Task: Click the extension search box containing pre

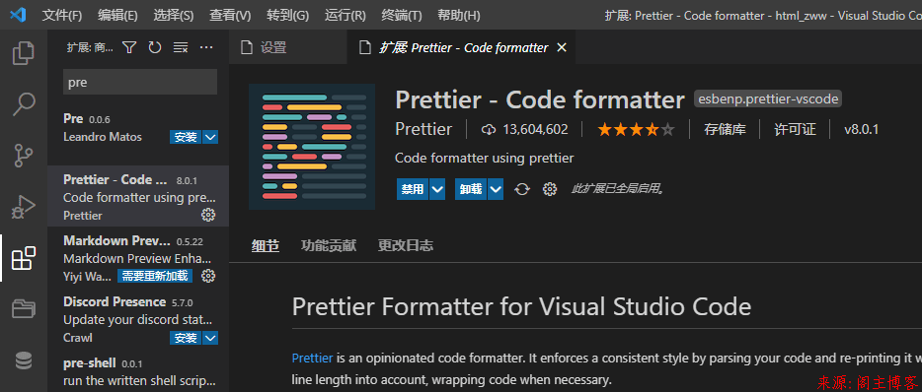Action: 140,82
